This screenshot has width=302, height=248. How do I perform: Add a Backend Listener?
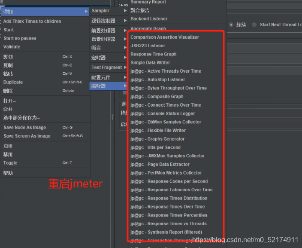(177, 19)
